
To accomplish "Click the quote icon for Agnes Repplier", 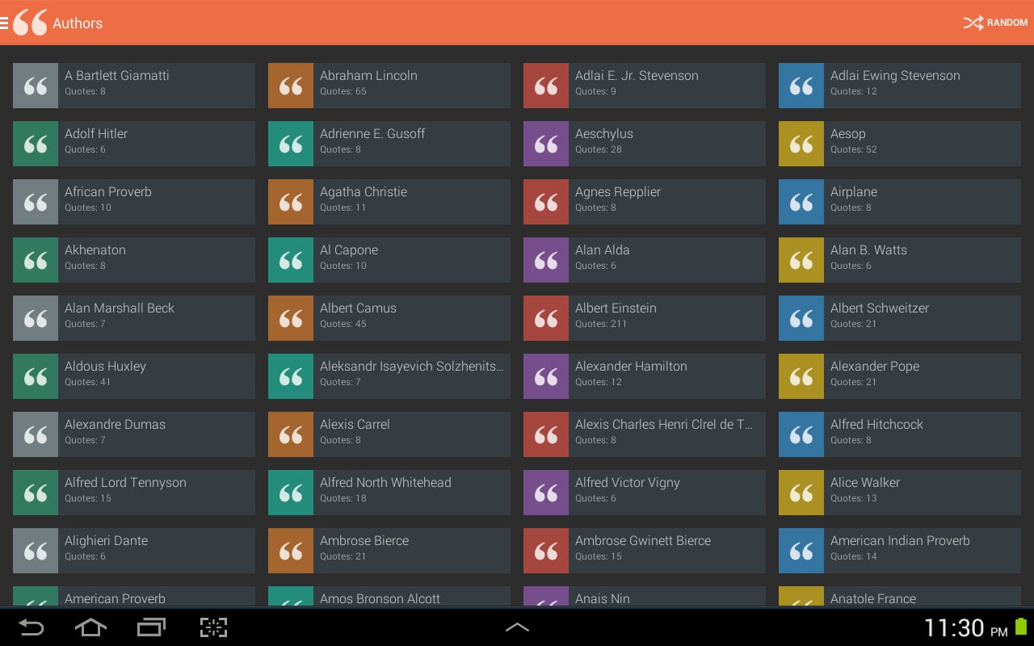I will point(546,202).
